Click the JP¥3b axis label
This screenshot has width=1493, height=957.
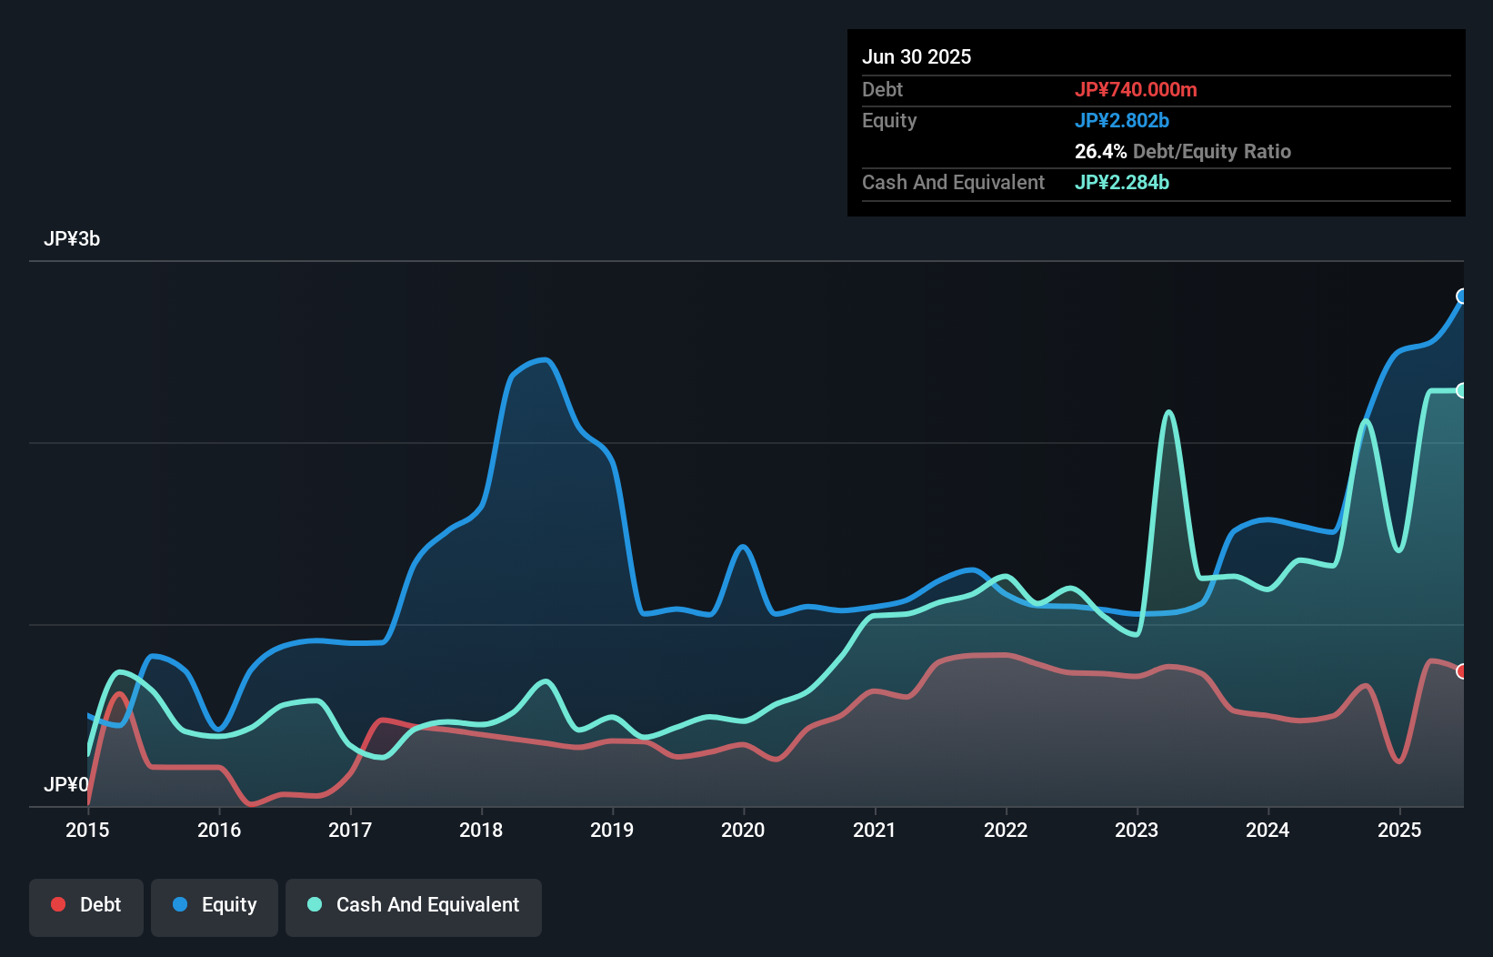[73, 239]
